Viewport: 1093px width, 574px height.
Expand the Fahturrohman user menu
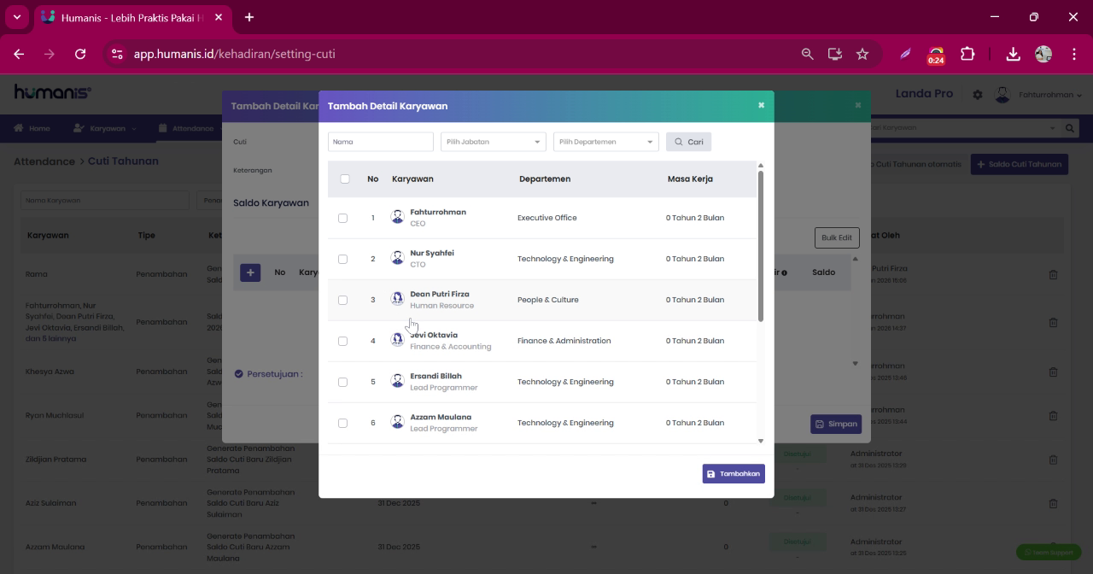[1039, 95]
